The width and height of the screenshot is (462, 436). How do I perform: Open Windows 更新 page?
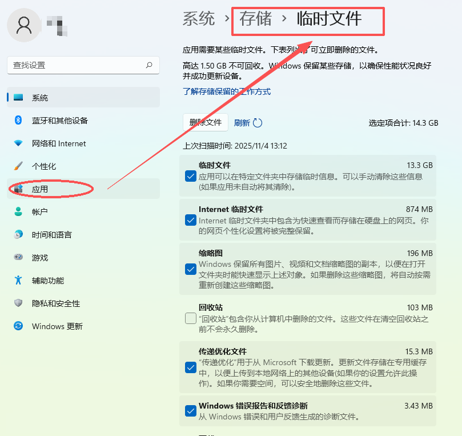(x=83, y=326)
